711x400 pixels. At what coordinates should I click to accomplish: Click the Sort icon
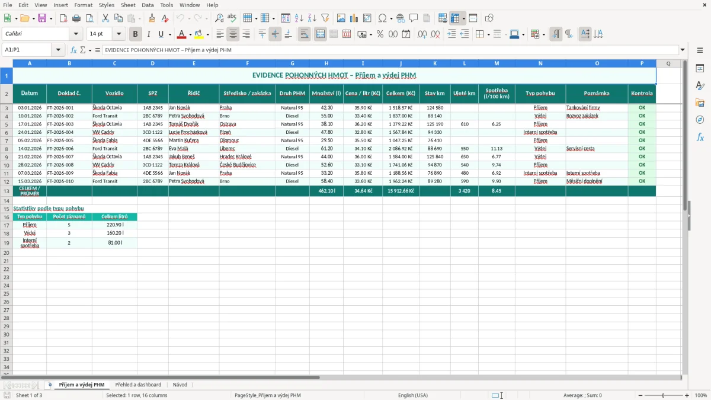pyautogui.click(x=286, y=18)
